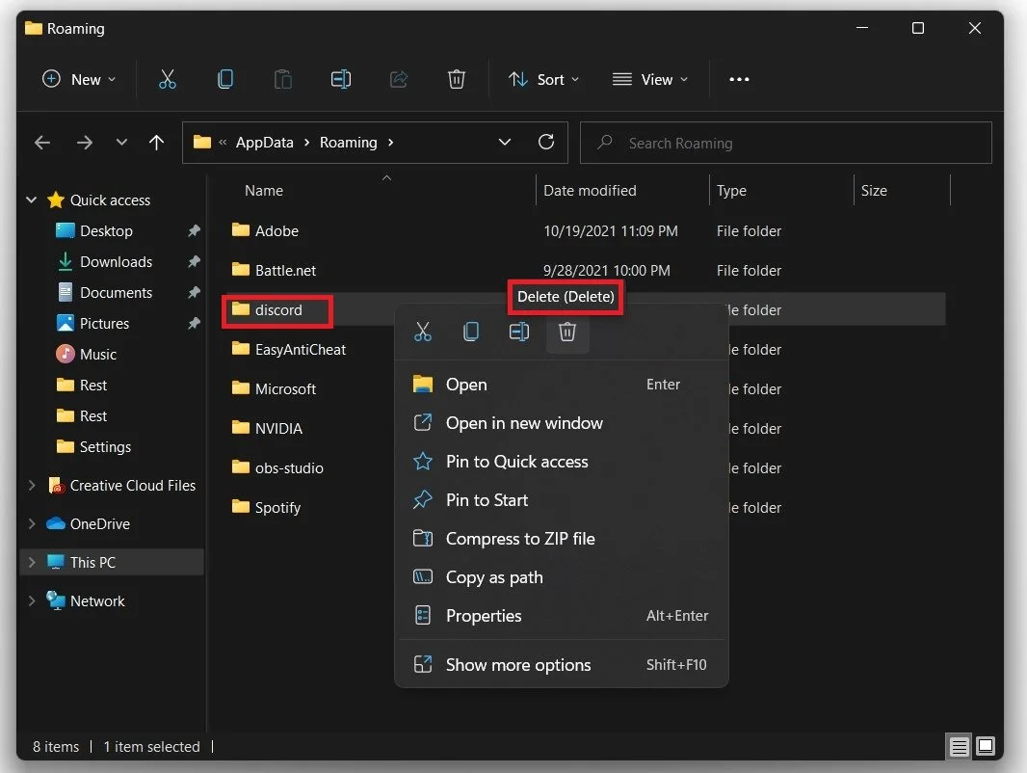Sort by the Name column header
Viewport: 1027px width, 773px height.
click(264, 191)
